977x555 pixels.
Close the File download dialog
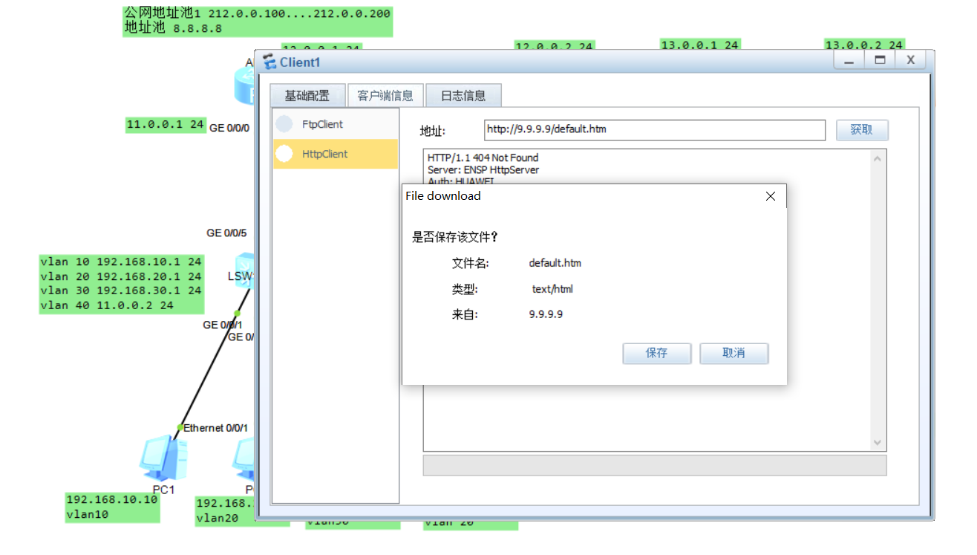(x=770, y=196)
